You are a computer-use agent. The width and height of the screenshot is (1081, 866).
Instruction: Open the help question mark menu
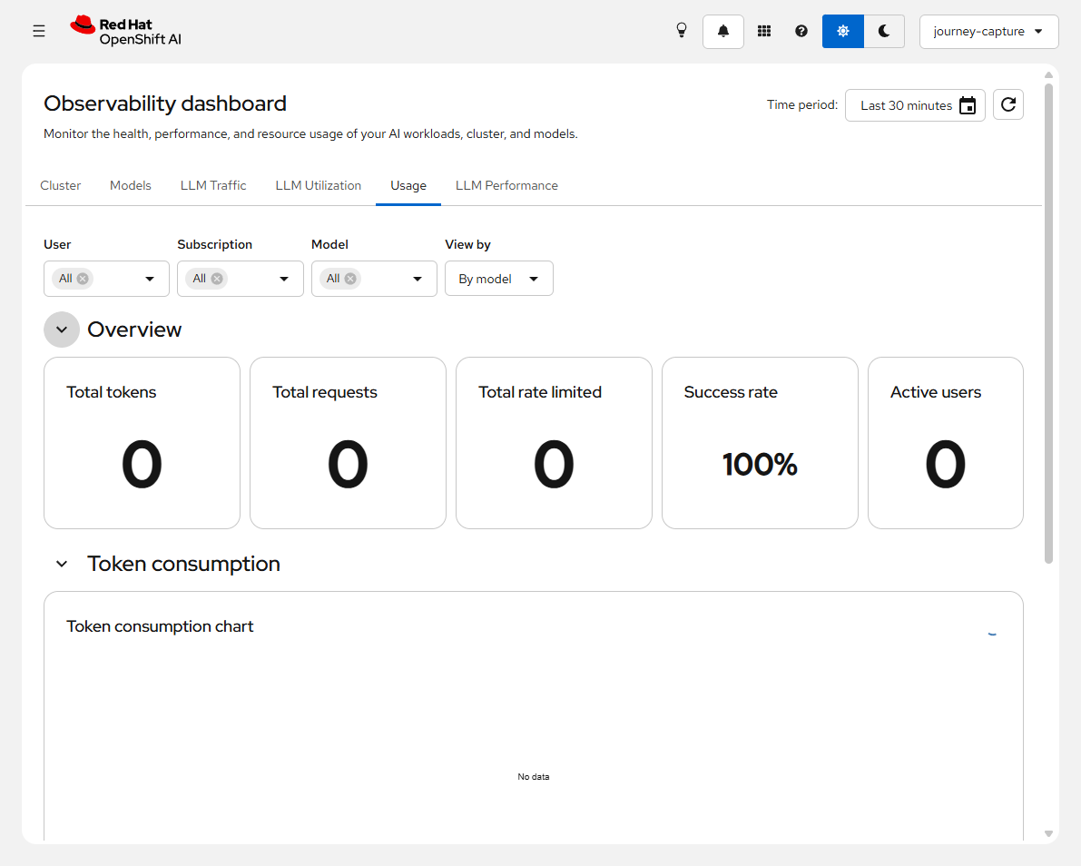point(801,31)
